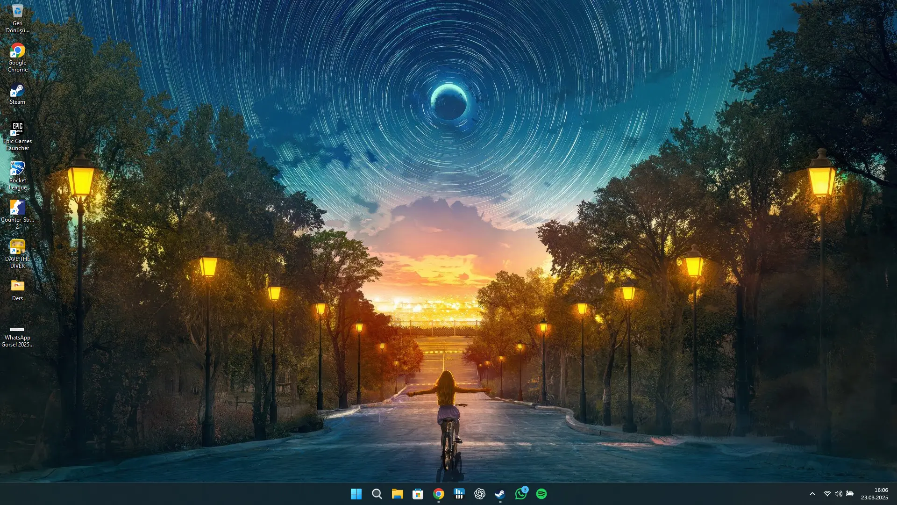Select the Rocket League desktop shortcut
This screenshot has height=505, width=897.
pyautogui.click(x=17, y=176)
